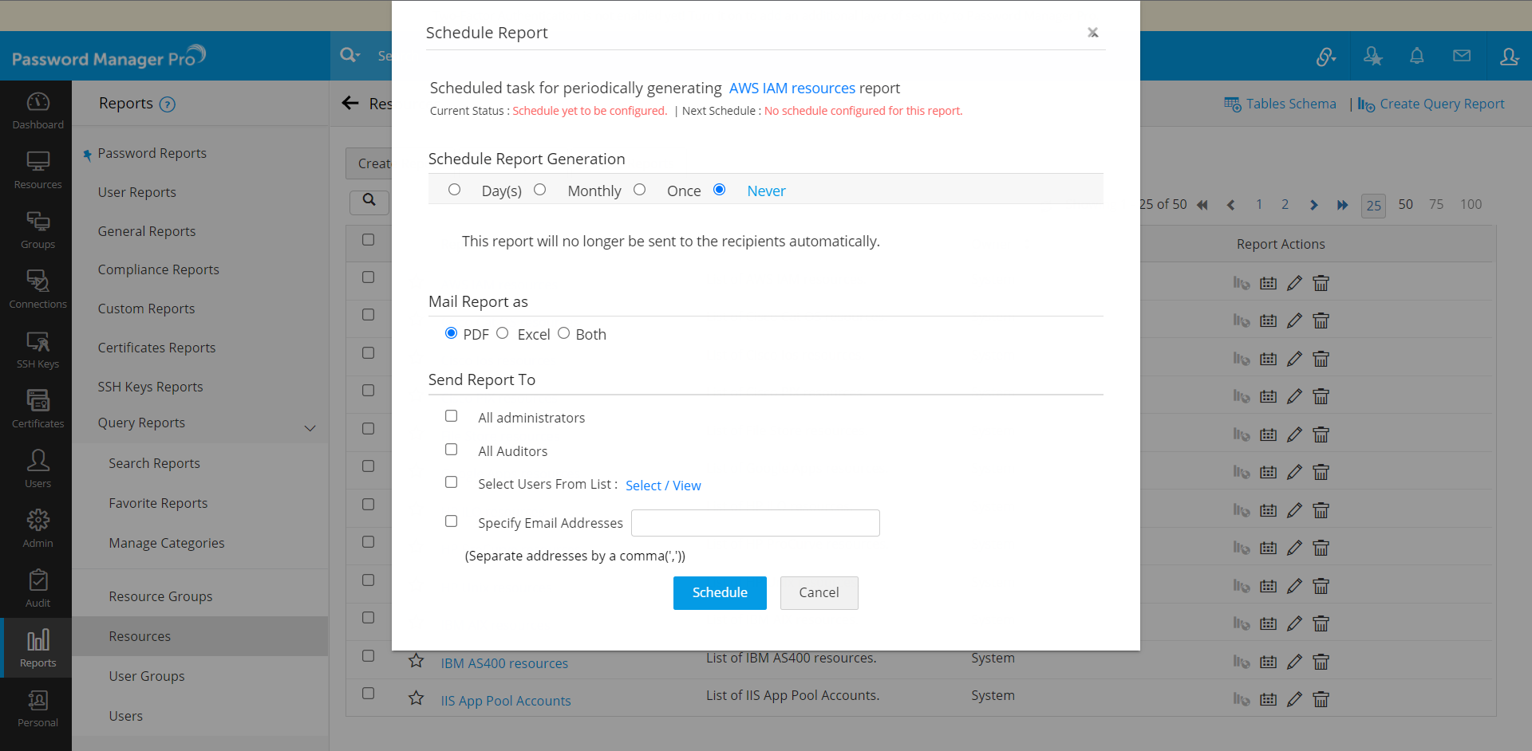Open the search dropdown in header
The width and height of the screenshot is (1532, 751).
350,55
